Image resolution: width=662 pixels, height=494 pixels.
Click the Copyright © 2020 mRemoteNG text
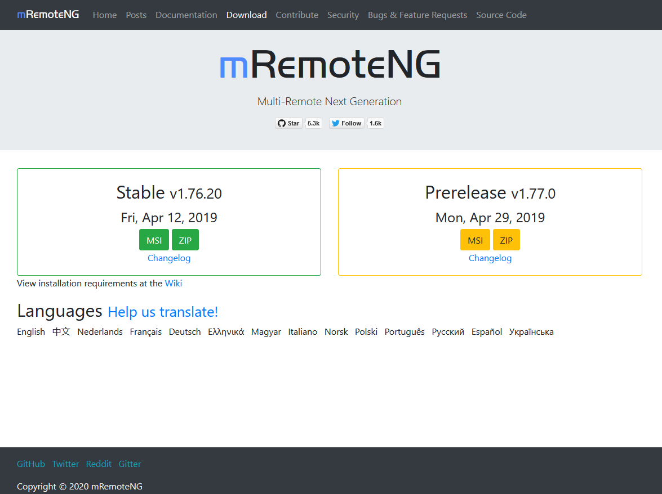[80, 487]
